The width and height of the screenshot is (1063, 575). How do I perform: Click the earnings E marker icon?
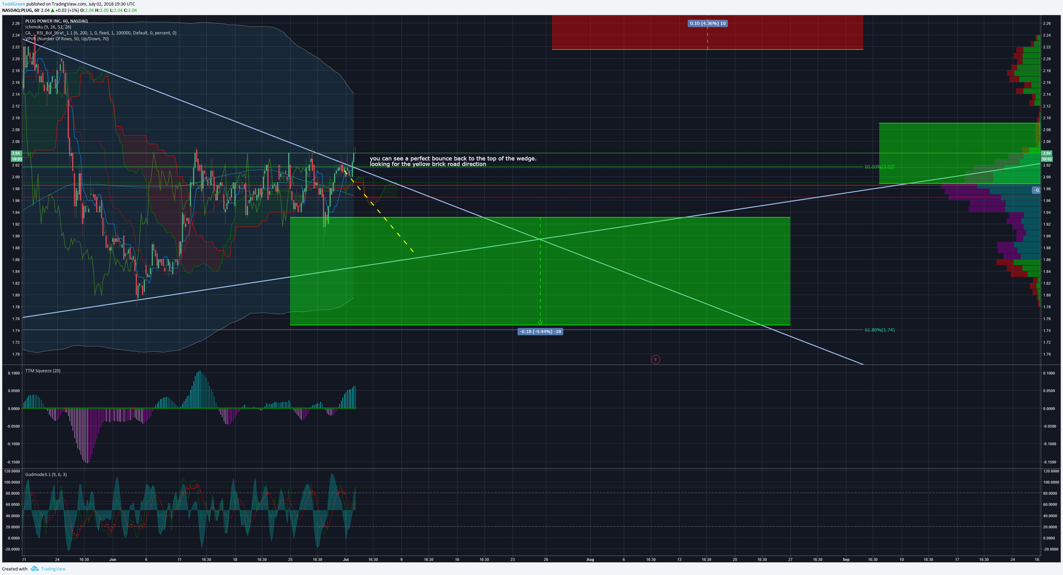[655, 360]
